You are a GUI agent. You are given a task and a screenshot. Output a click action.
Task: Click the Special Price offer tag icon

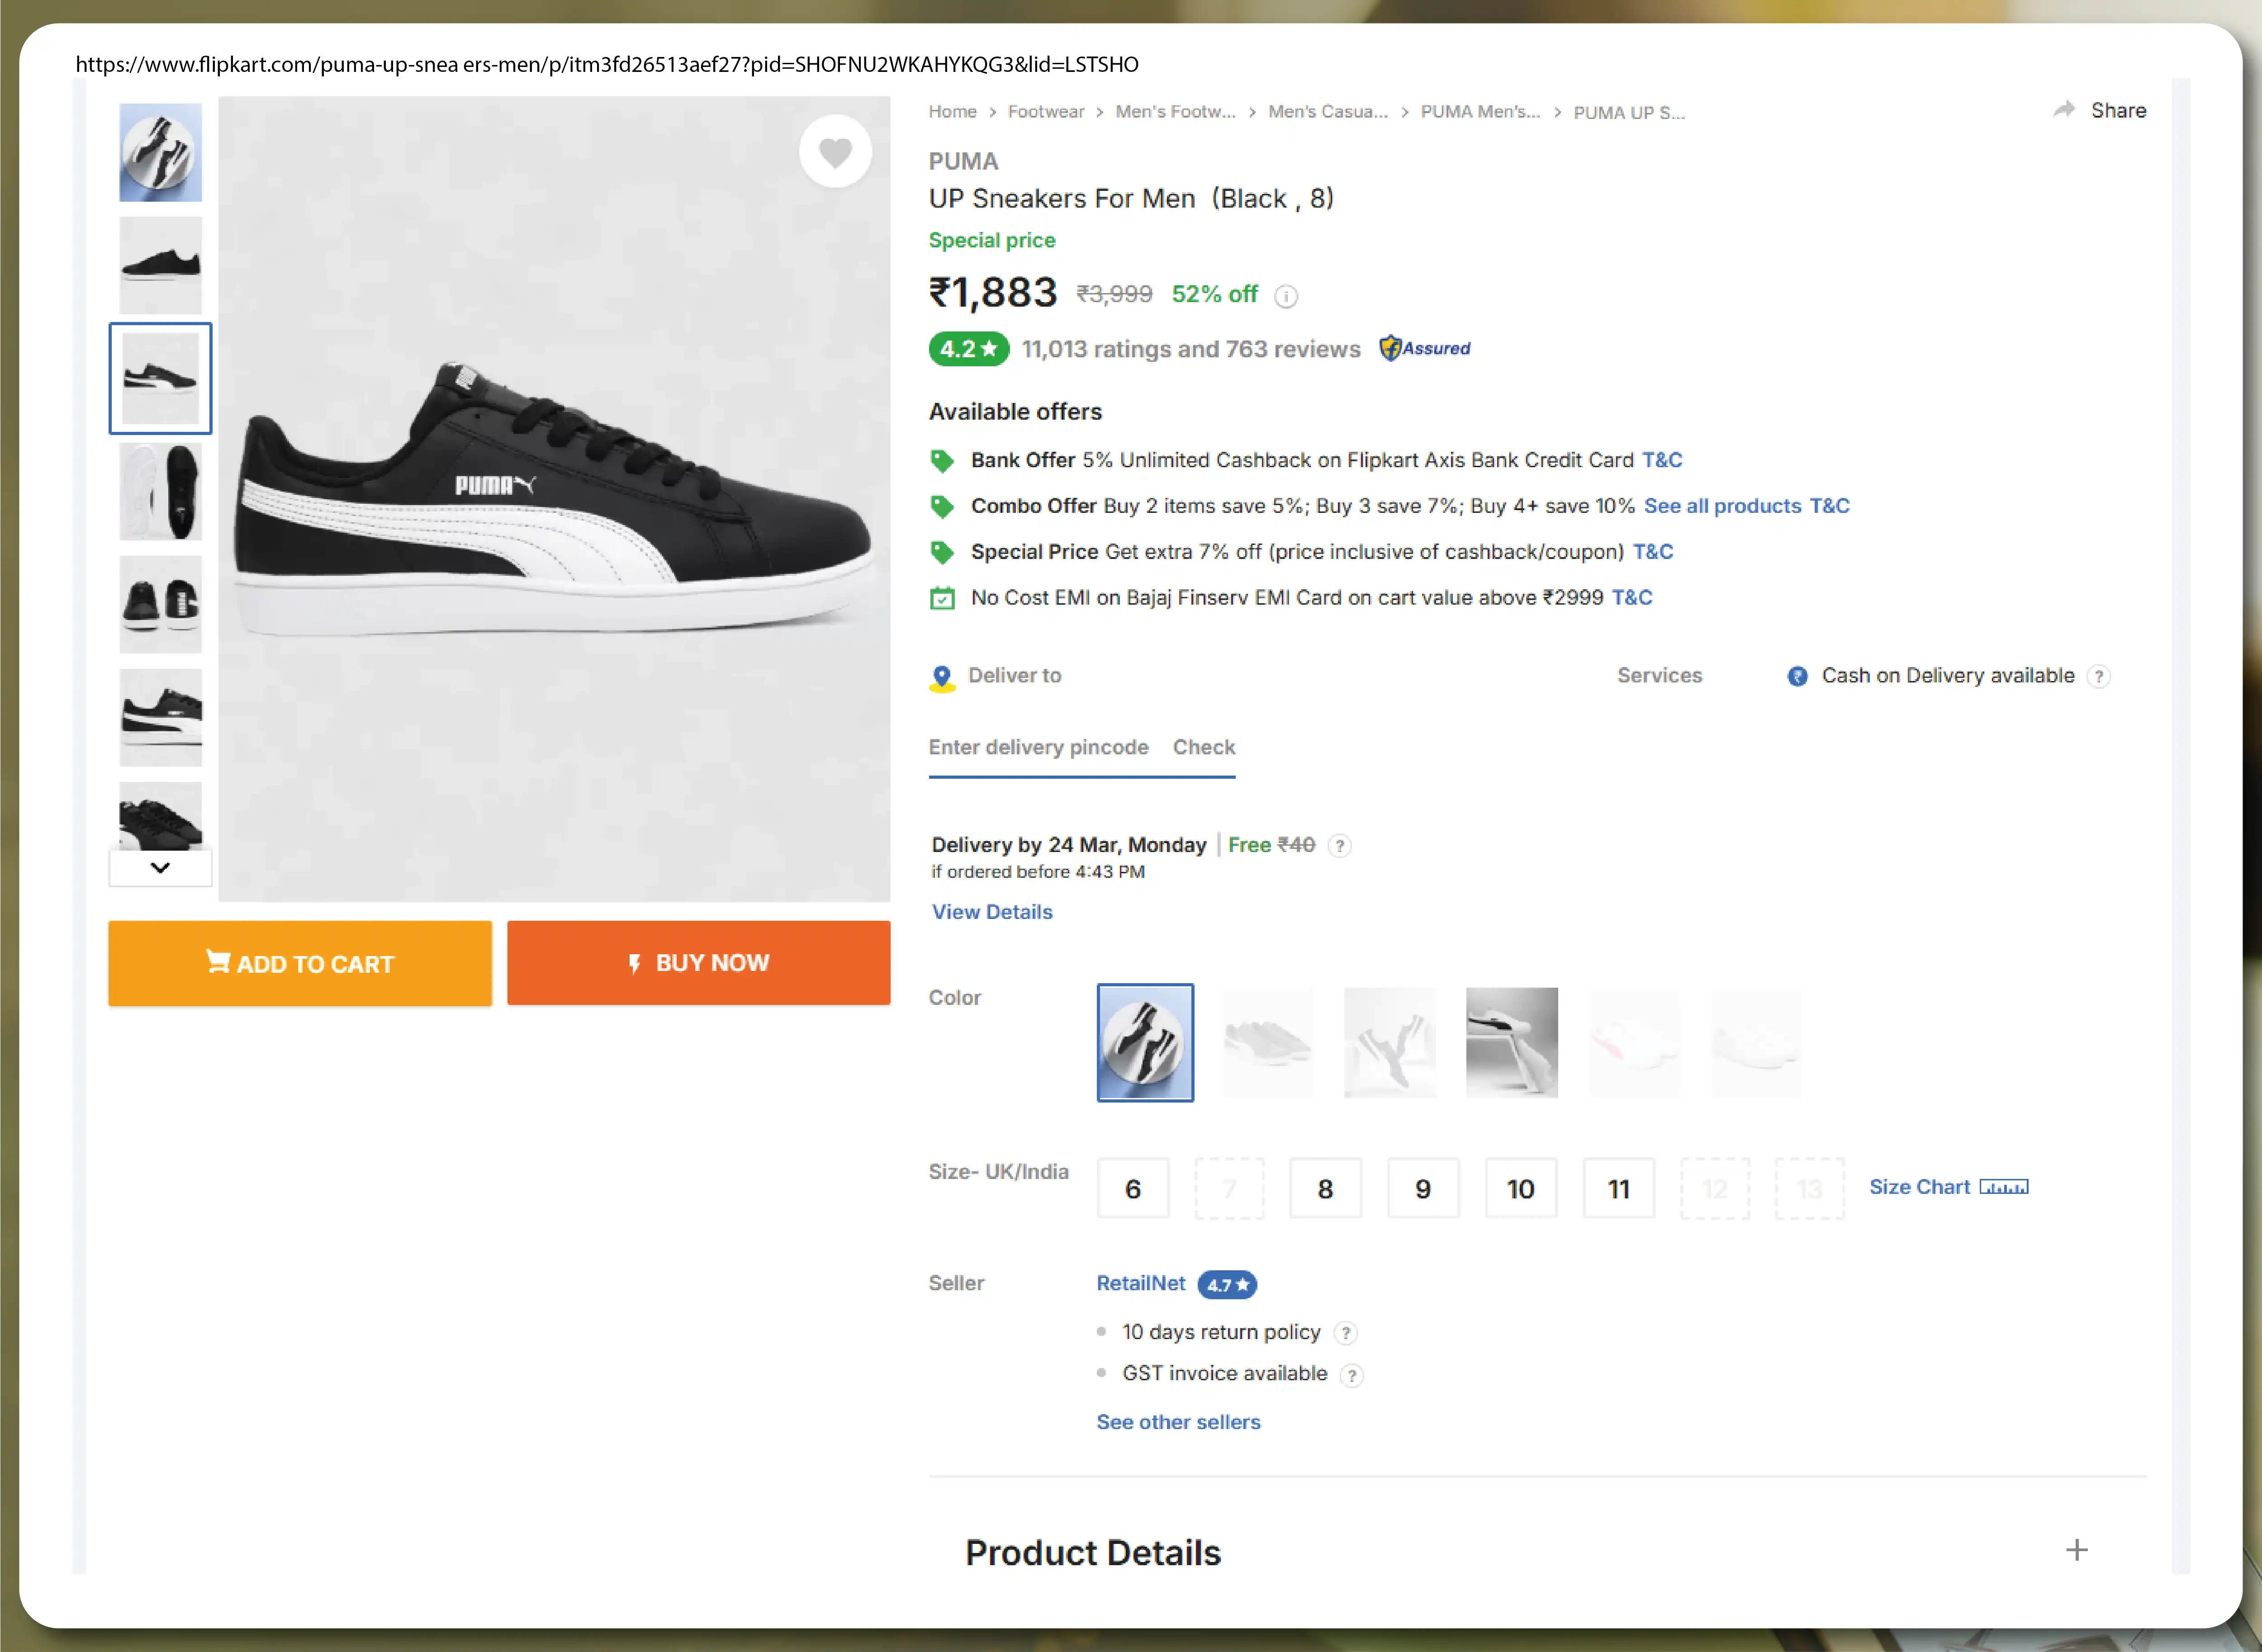pos(942,552)
